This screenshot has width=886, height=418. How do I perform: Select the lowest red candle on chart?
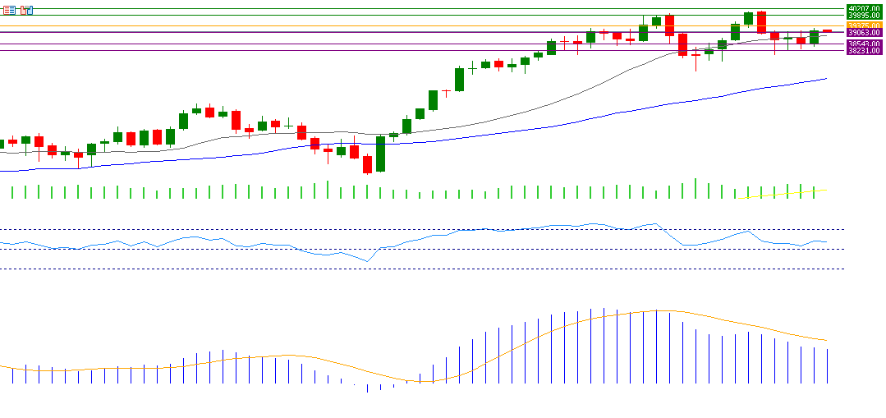[367, 164]
